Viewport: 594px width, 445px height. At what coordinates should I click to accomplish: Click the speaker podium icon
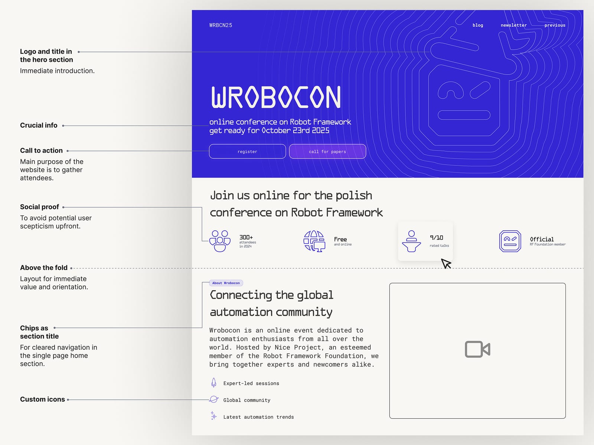tap(411, 241)
